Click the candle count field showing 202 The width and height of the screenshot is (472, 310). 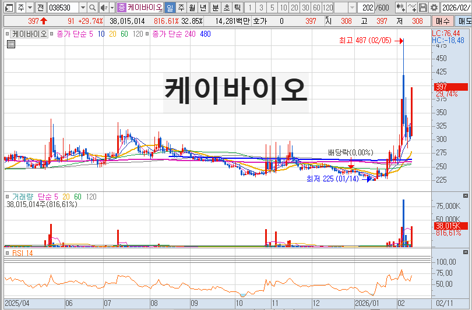click(x=366, y=8)
